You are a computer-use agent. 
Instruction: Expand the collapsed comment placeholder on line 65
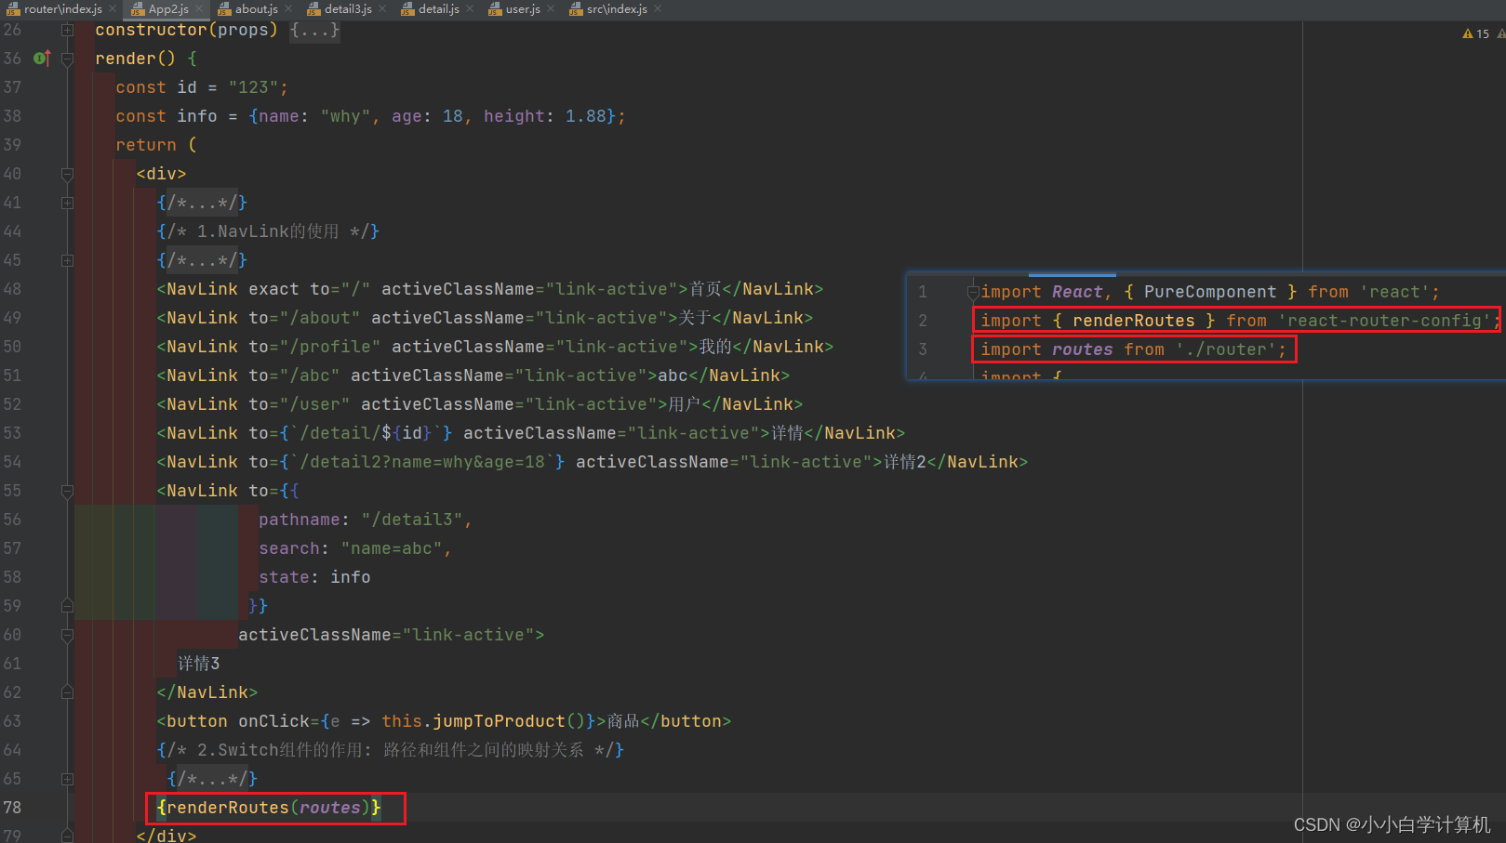212,779
